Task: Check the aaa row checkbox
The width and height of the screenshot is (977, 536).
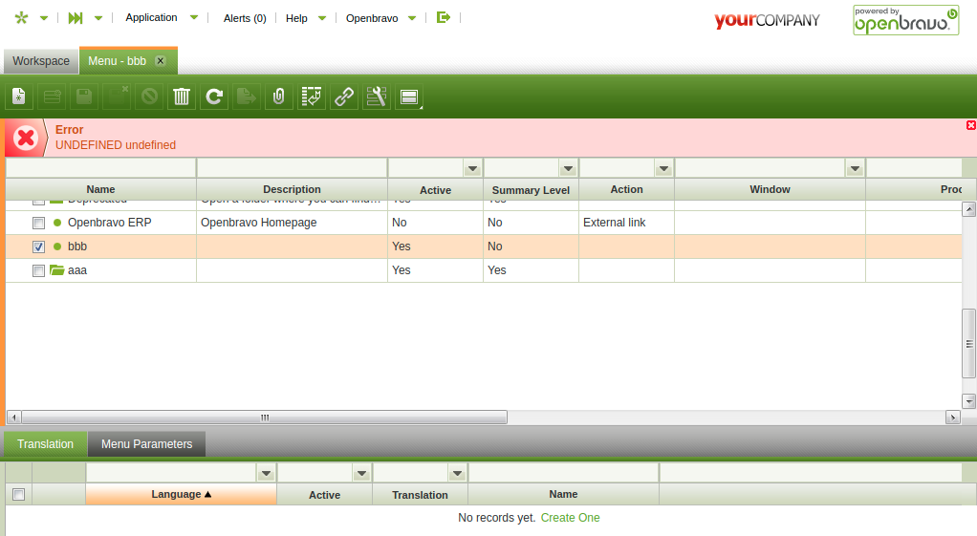Action: click(x=38, y=270)
